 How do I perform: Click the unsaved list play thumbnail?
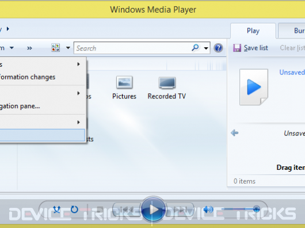coord(254,87)
